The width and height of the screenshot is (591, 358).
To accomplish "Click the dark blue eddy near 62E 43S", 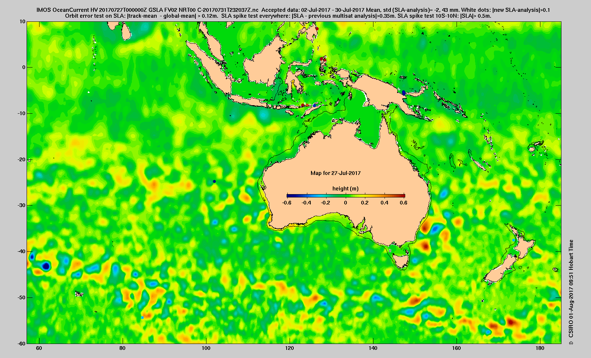I will [x=46, y=266].
